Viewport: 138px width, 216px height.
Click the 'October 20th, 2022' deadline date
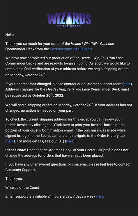pos(48,95)
